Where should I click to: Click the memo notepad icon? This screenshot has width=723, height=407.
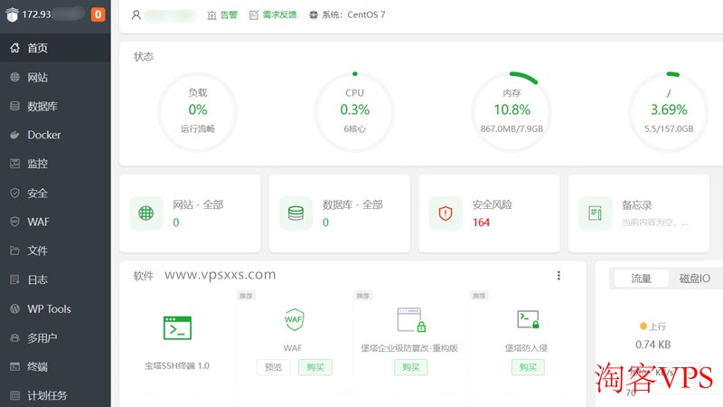[x=596, y=213]
